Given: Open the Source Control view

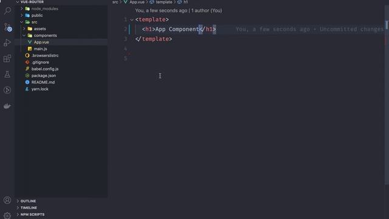Looking at the screenshot, I should [8, 27].
